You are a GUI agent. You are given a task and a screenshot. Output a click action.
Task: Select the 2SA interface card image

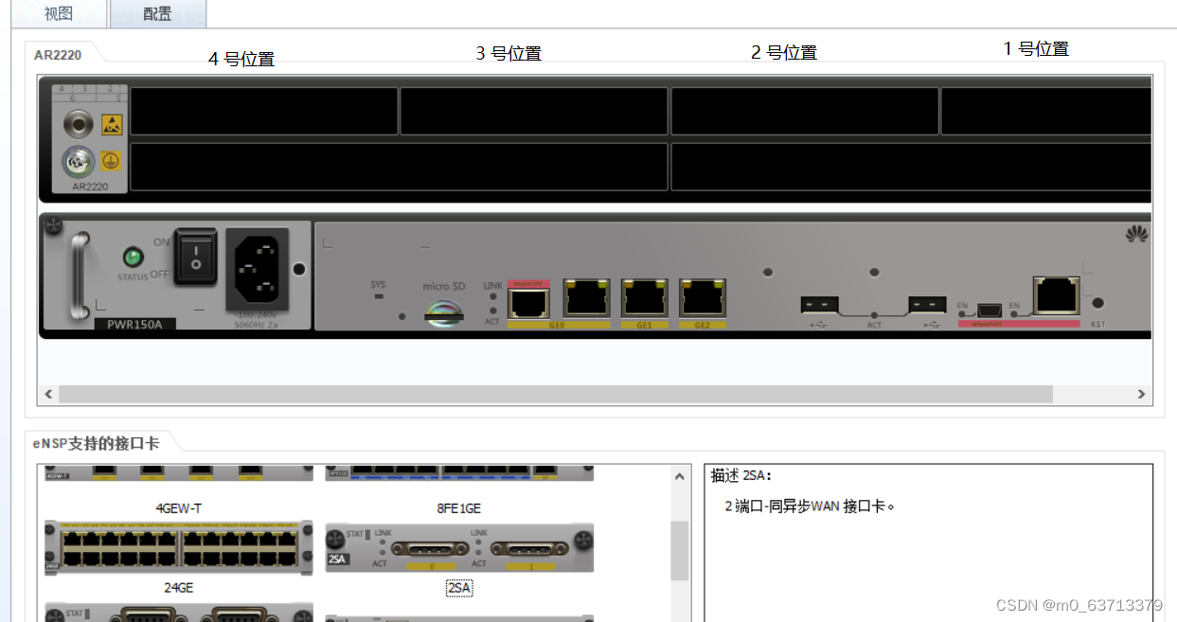coord(459,548)
